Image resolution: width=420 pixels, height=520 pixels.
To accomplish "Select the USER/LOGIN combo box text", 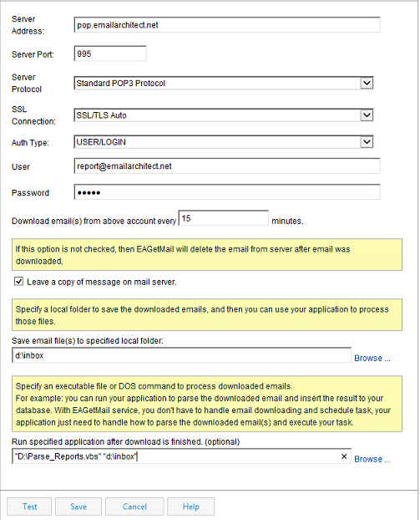I will 101,142.
